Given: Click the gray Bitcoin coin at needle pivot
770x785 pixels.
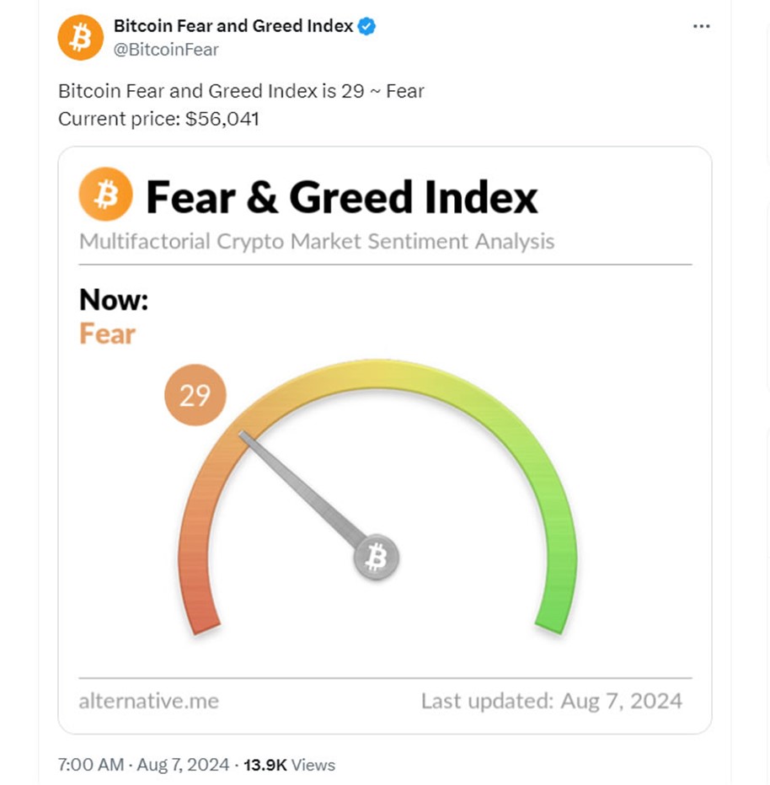Looking at the screenshot, I should (377, 557).
